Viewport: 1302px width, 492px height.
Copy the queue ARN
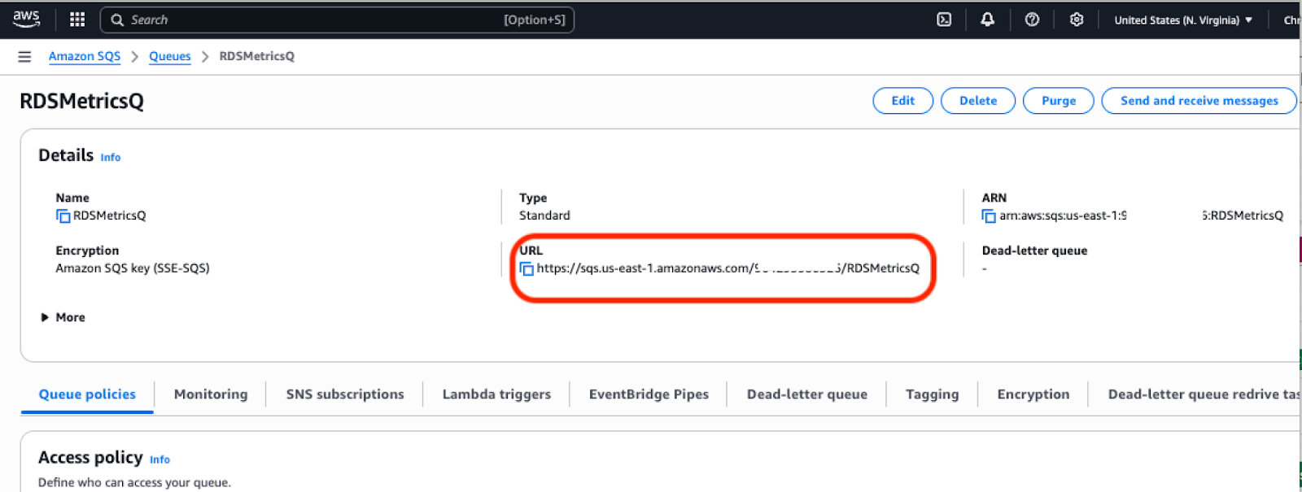[989, 216]
